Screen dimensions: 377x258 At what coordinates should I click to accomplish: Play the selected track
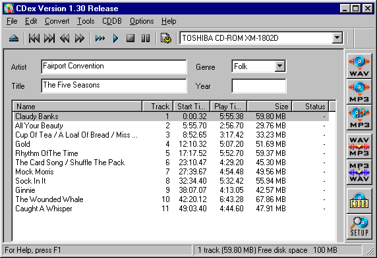[115, 38]
